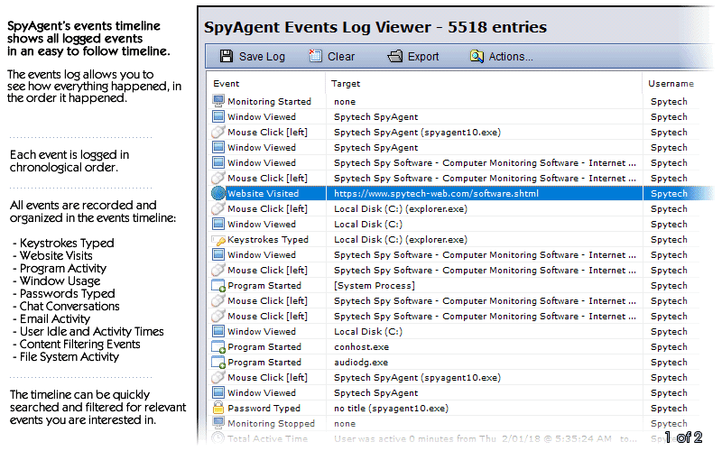Click the Clear log icon

point(315,57)
